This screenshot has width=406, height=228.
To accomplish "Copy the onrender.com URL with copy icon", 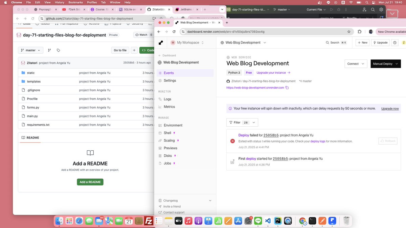I will click(287, 88).
